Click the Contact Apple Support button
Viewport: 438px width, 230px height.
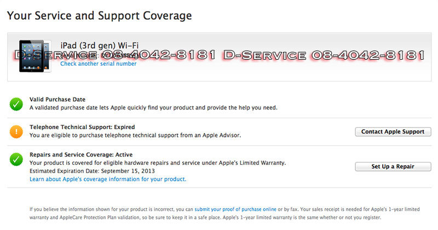[x=393, y=131]
